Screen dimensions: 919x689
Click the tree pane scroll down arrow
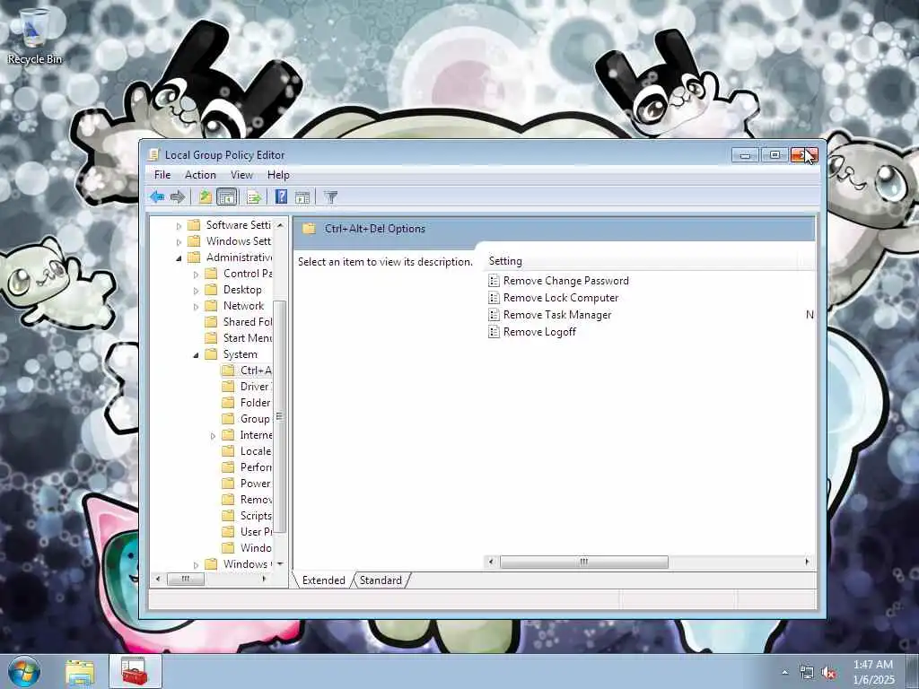coord(280,563)
